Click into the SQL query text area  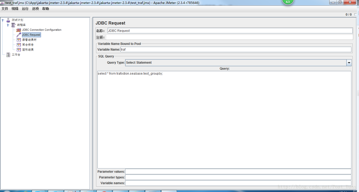(x=224, y=120)
